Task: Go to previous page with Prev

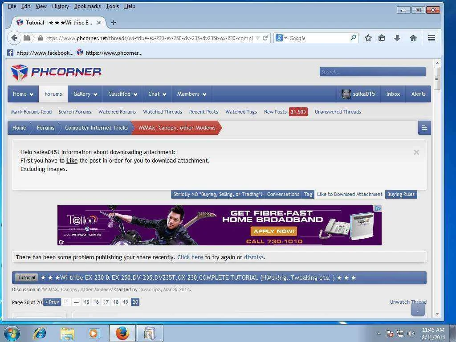Action: [52, 302]
